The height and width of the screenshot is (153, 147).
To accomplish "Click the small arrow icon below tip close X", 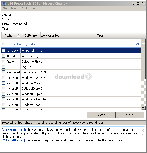I will pos(142,135).
